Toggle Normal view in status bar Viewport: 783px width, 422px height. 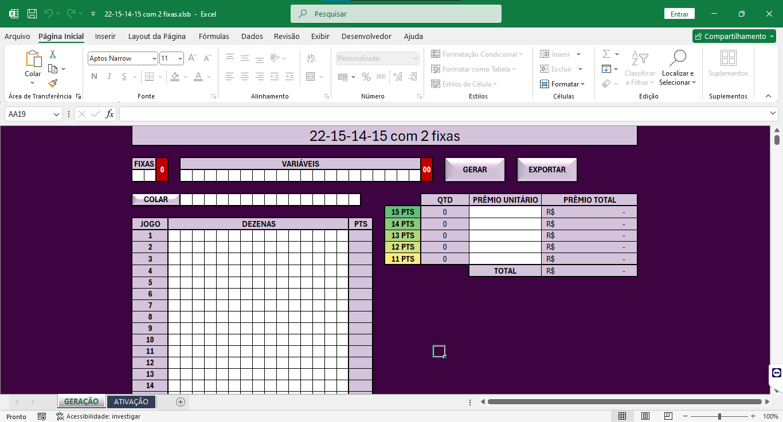point(623,416)
